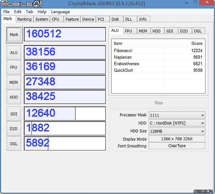The image size is (215, 194).
Task: Switch to the Feature tab
Action: pos(72,19)
